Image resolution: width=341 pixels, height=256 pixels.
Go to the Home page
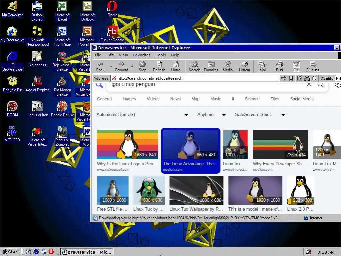pyautogui.click(x=176, y=66)
